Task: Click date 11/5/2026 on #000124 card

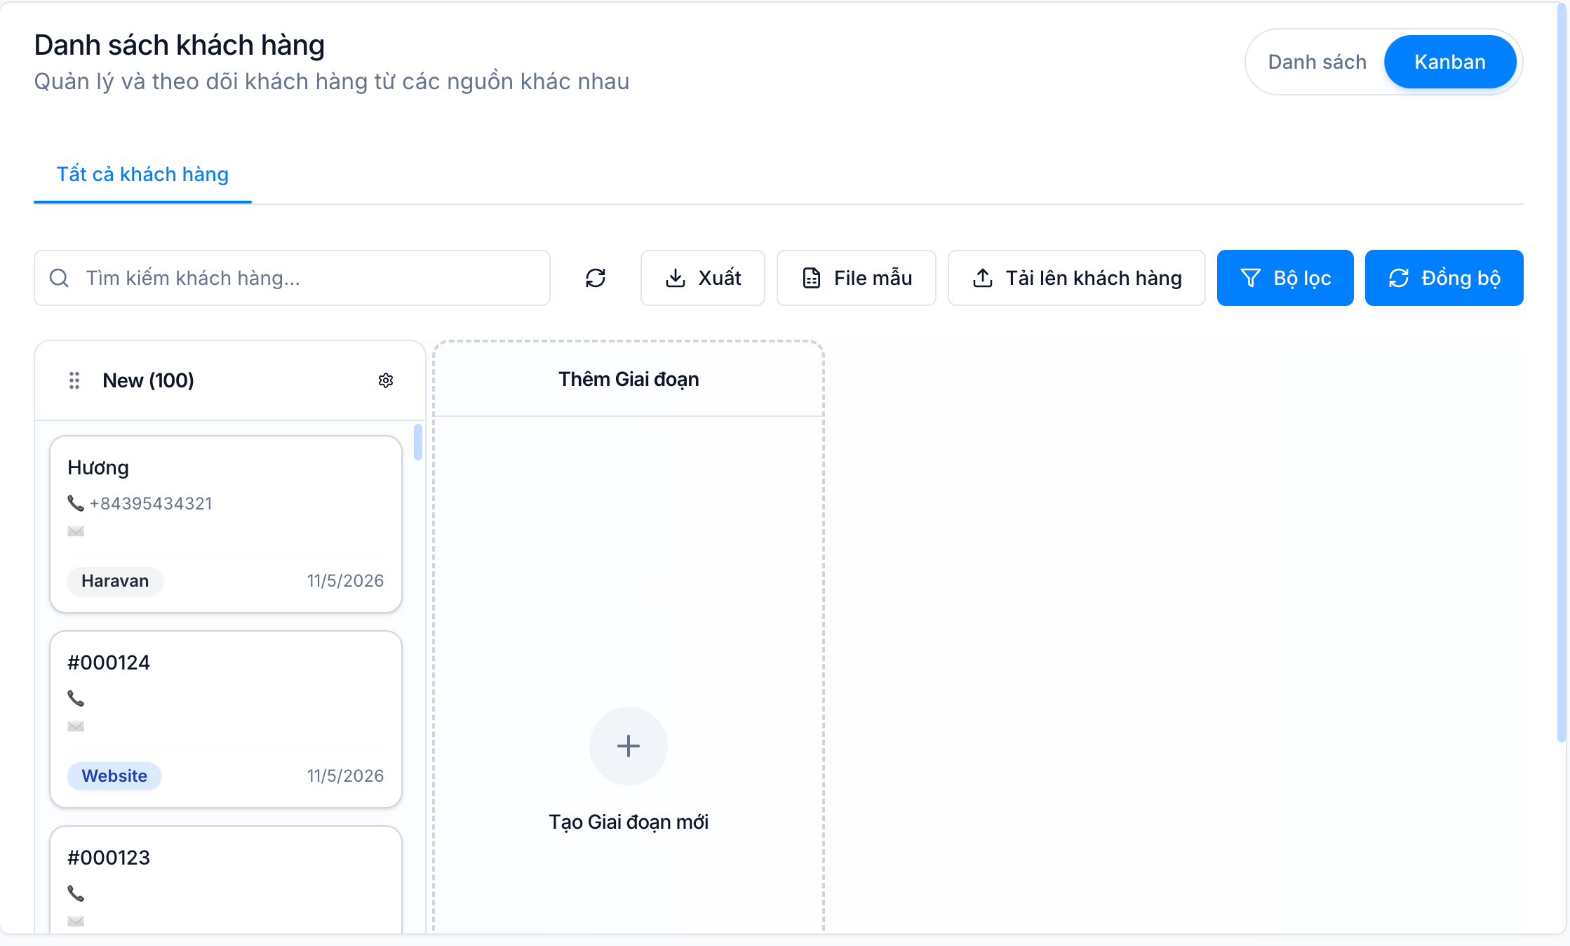Action: [345, 776]
